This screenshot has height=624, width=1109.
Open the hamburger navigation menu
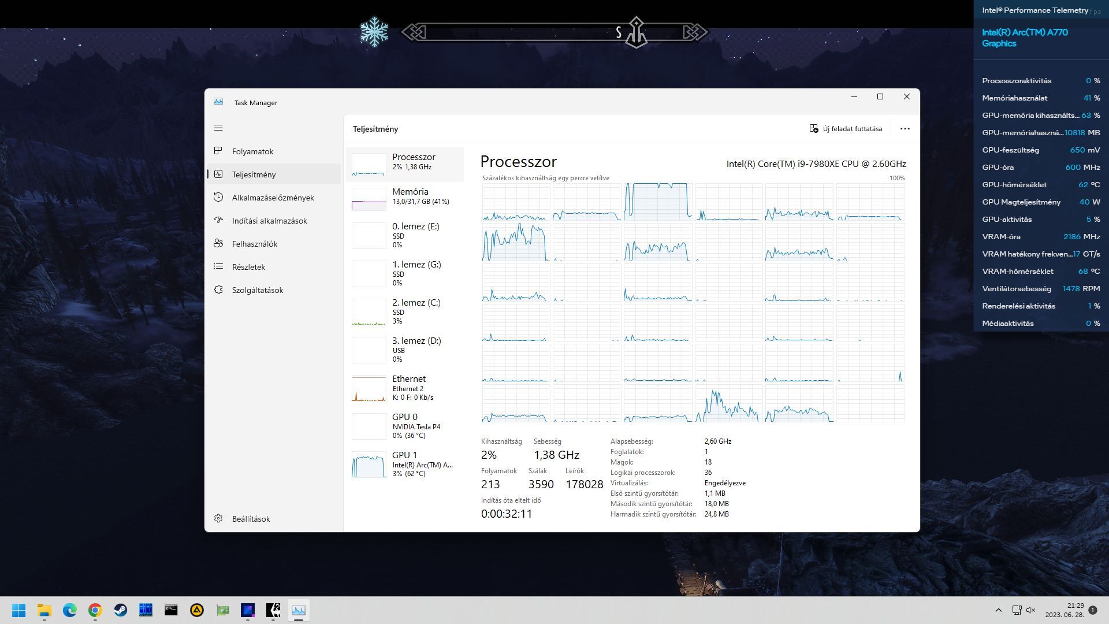coord(218,128)
